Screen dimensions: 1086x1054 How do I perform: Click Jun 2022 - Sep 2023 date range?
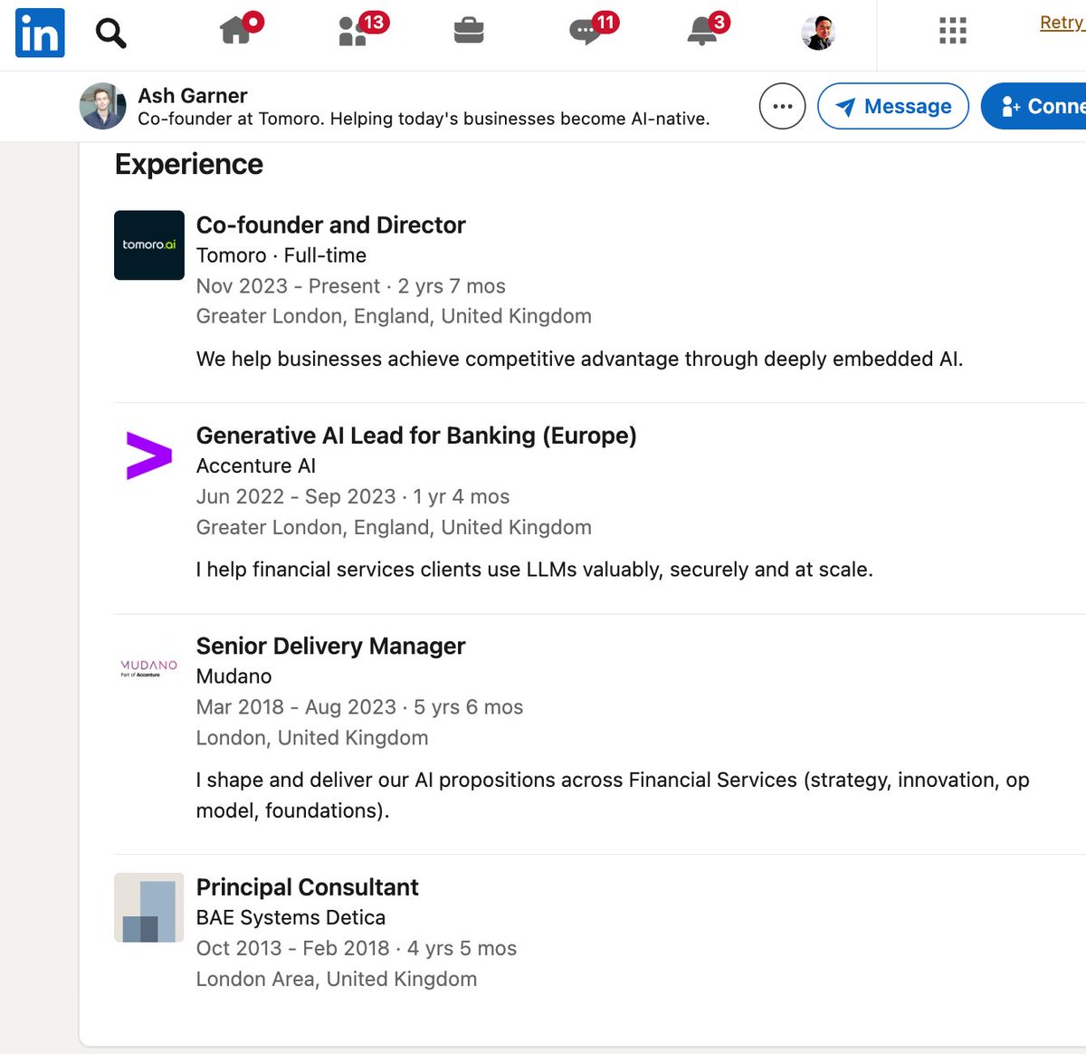(296, 496)
